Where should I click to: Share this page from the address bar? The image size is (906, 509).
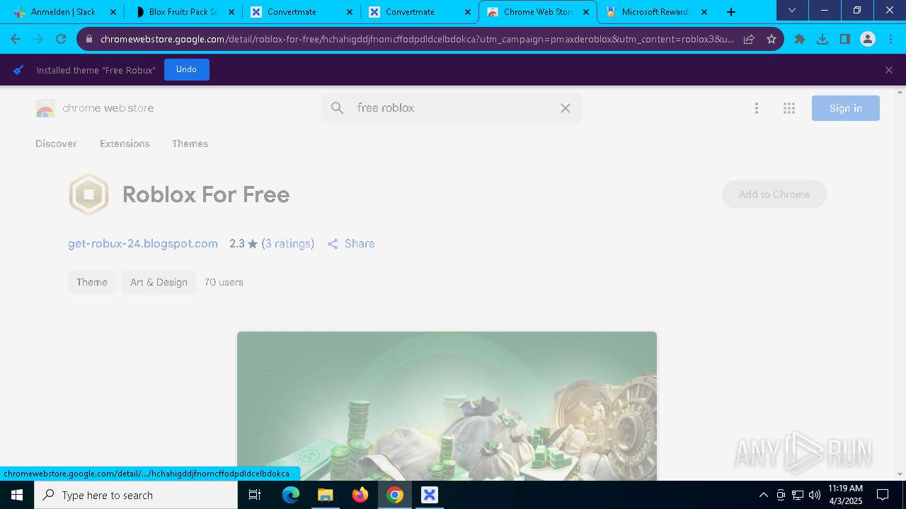[x=749, y=39]
